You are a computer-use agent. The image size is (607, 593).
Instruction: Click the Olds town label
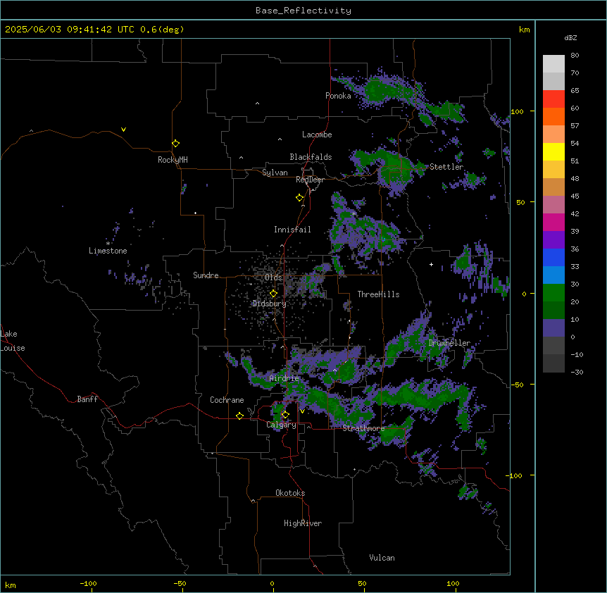273,277
